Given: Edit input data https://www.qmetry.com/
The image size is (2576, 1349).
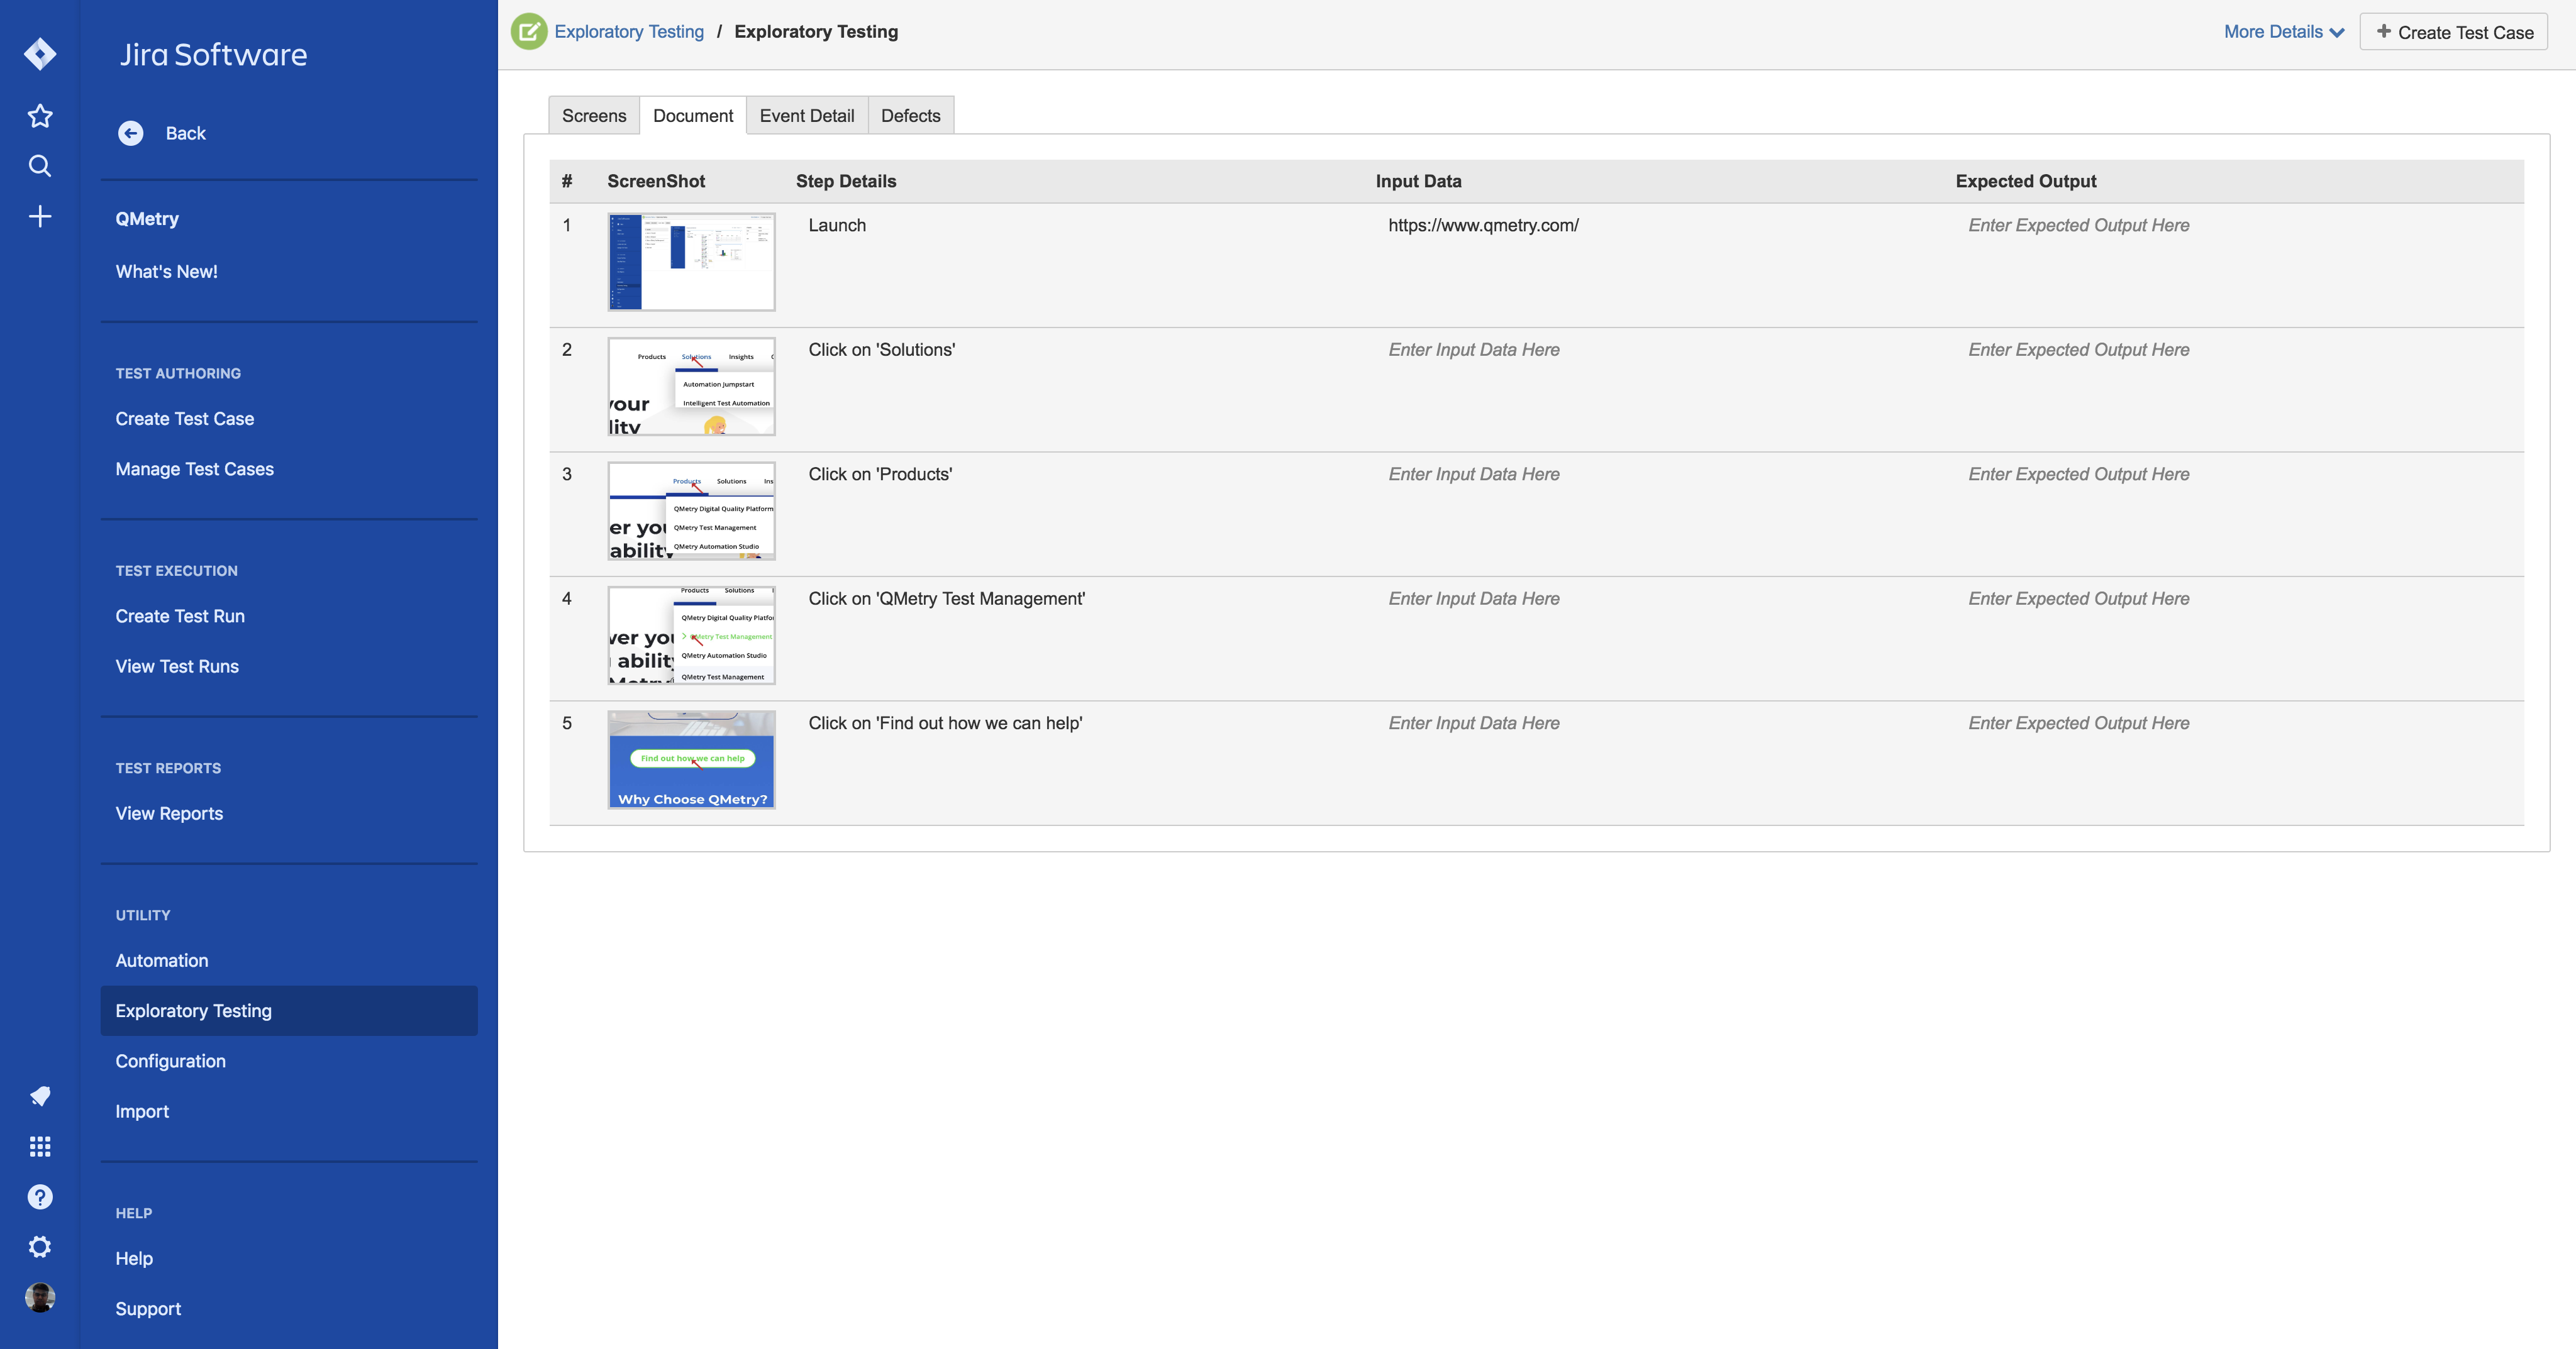Looking at the screenshot, I should tap(1483, 226).
